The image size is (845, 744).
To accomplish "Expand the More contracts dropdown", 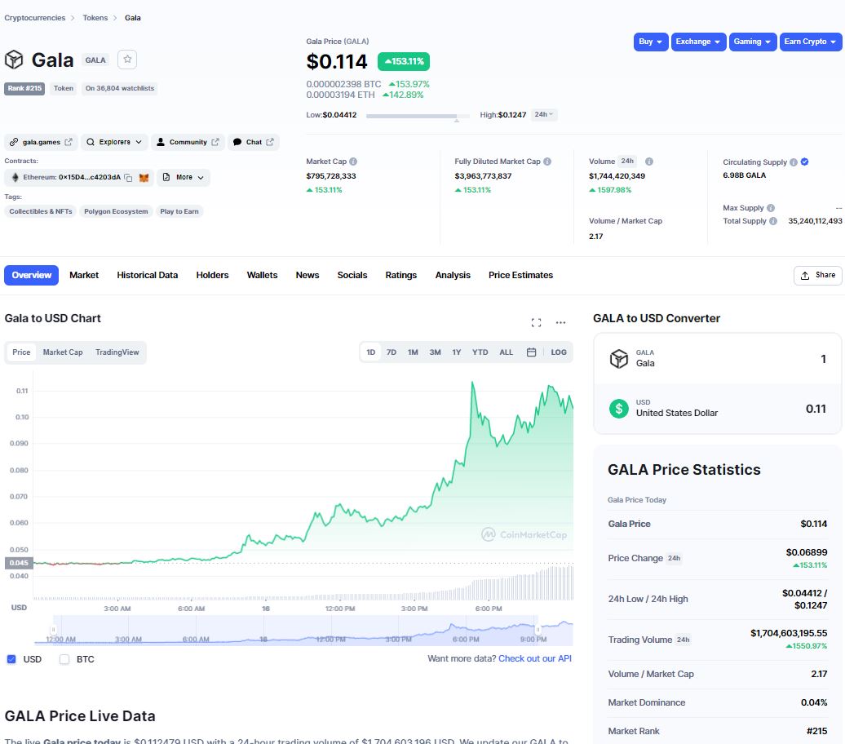I will tap(184, 177).
